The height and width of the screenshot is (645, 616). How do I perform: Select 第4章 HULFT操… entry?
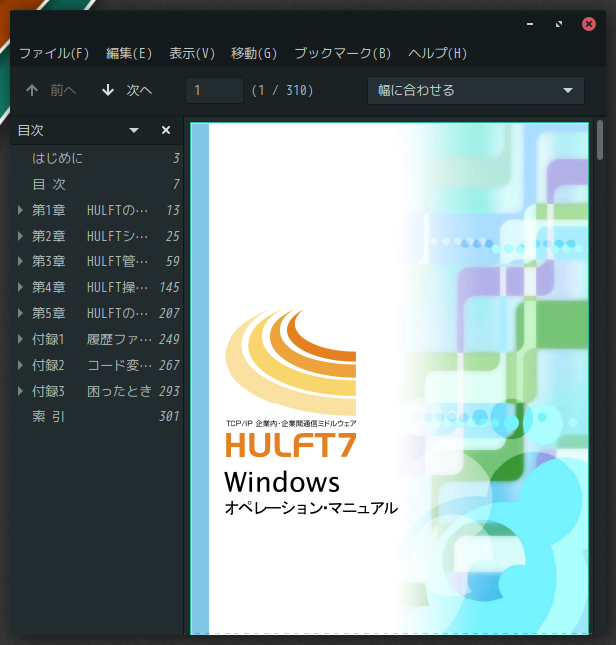coord(97,287)
